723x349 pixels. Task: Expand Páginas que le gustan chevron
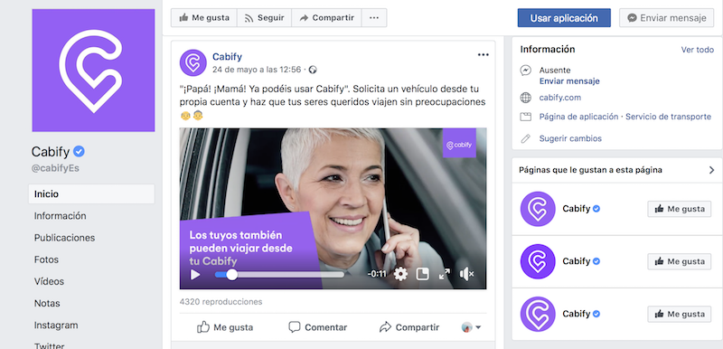tap(711, 170)
